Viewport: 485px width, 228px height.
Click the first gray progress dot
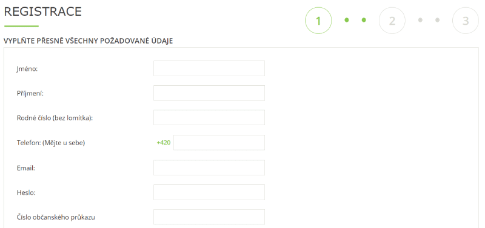[x=420, y=20]
